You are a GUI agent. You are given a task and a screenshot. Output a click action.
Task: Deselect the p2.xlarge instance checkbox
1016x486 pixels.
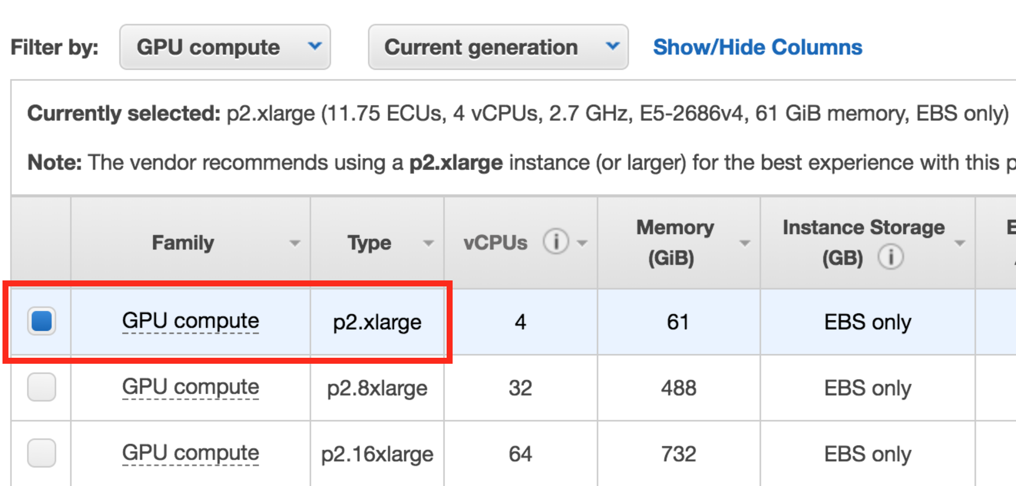41,321
